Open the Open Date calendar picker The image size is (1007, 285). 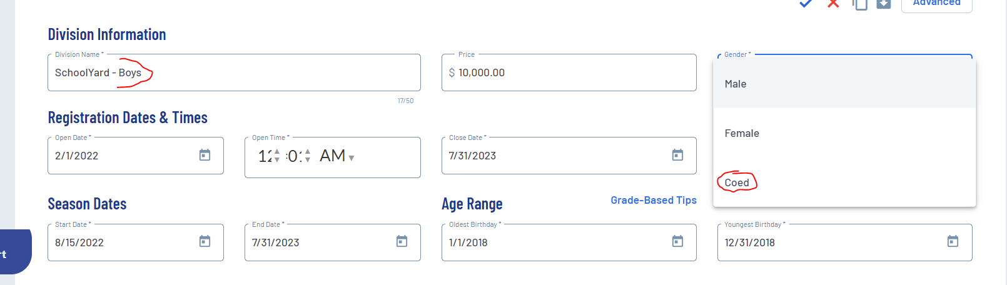click(x=205, y=155)
